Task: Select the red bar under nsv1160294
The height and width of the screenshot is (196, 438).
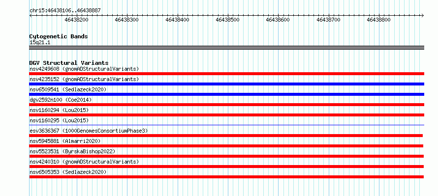Action: pyautogui.click(x=227, y=115)
